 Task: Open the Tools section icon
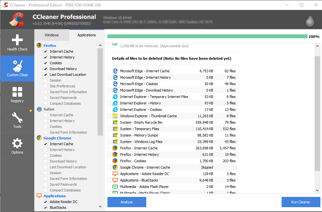coord(17,120)
